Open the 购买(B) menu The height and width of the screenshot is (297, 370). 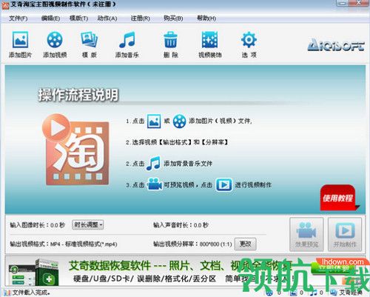[x=173, y=19]
